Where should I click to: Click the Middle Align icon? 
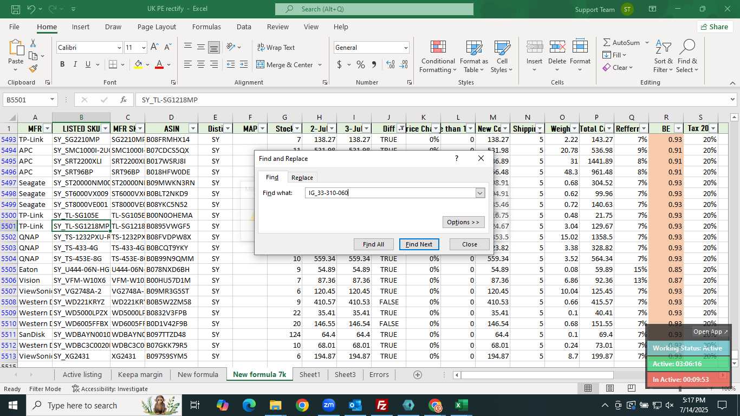(201, 47)
